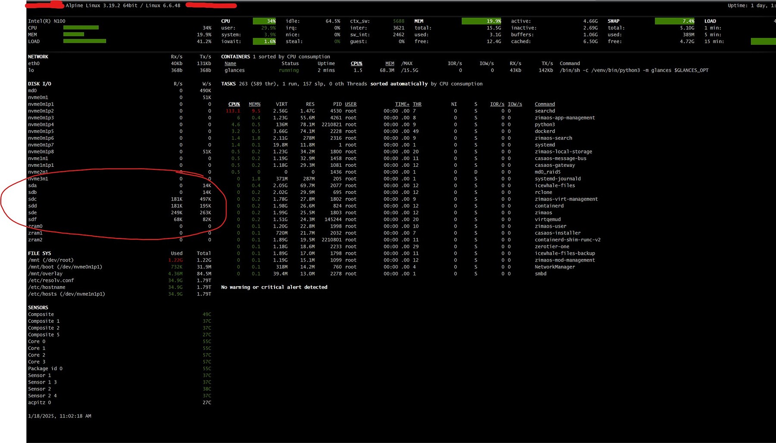
Task: Click the /mnt/boot (/dev/nvme0n1p1) entry
Action: tap(119, 267)
